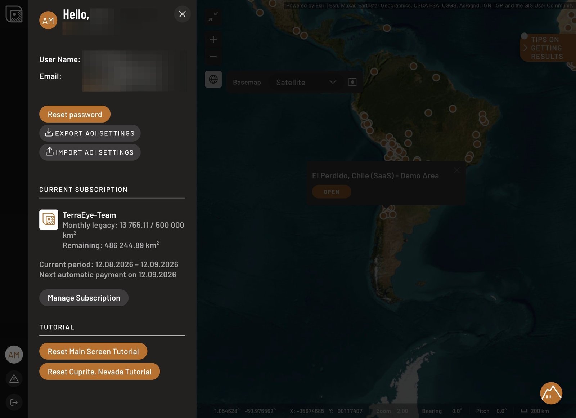The image size is (576, 418).
Task: Click Import AOI Settings button
Action: point(90,152)
